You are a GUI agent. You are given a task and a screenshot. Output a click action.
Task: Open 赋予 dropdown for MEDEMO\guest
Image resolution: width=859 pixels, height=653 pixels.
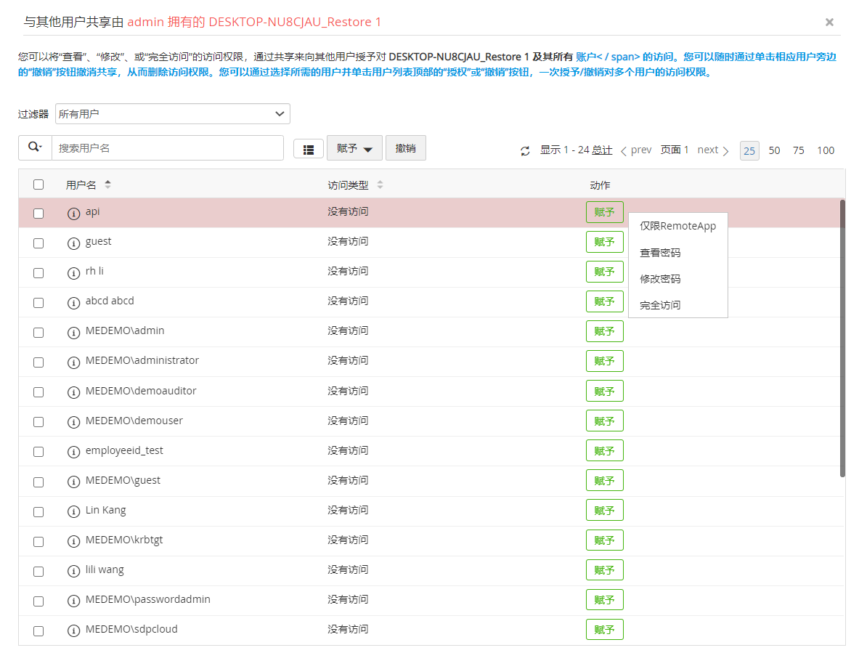605,480
